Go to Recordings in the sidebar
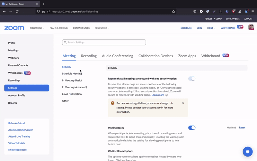This screenshot has width=257, height=161. click(14, 80)
